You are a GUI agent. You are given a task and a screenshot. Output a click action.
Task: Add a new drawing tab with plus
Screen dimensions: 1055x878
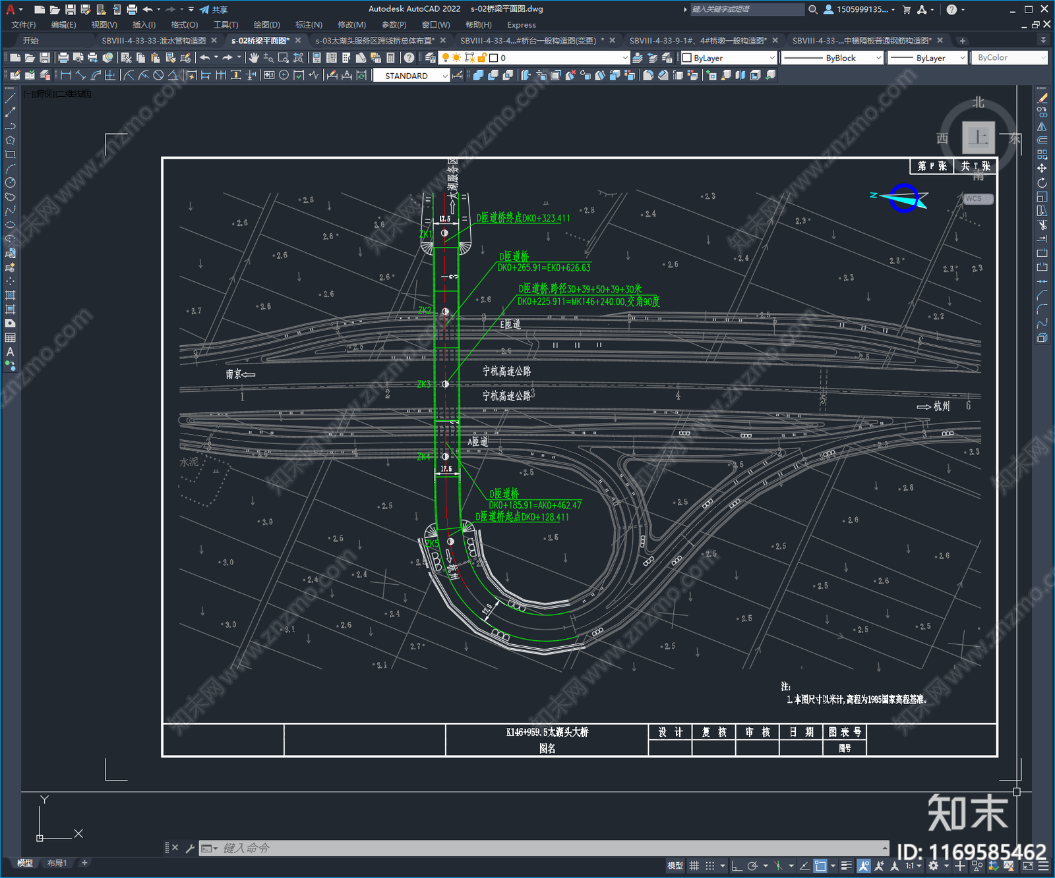pyautogui.click(x=962, y=41)
